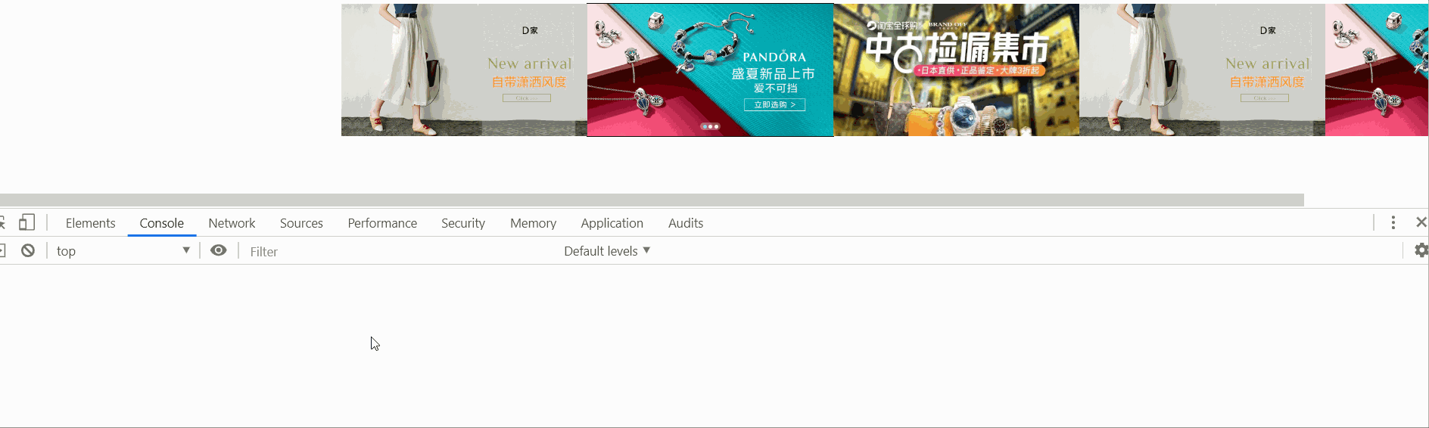Focus the console Filter field

tap(401, 252)
